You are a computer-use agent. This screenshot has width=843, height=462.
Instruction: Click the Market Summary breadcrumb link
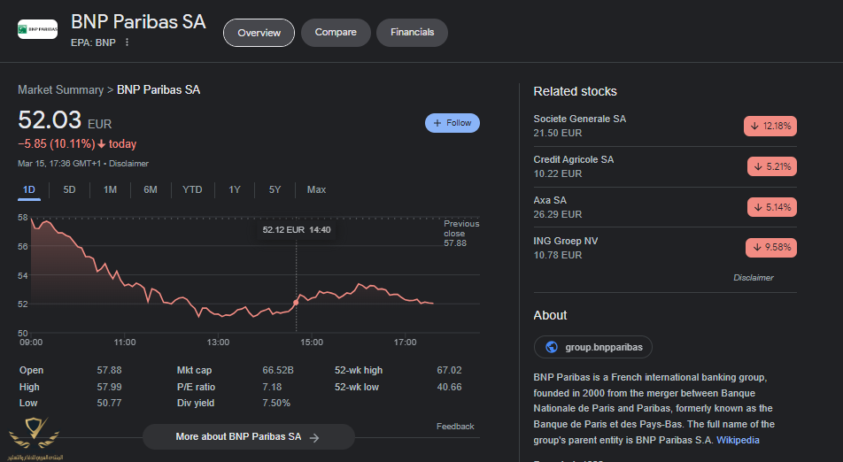[x=61, y=89]
